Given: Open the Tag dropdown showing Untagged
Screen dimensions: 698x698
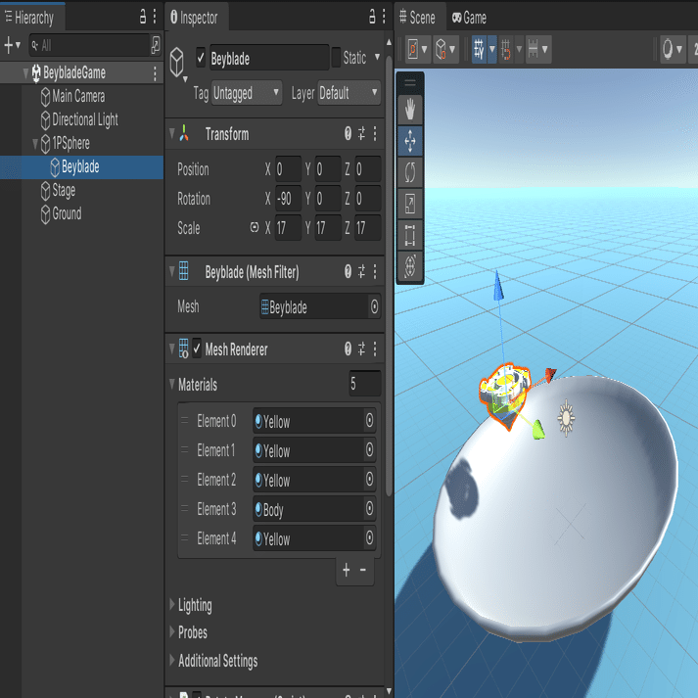Looking at the screenshot, I should coord(247,93).
